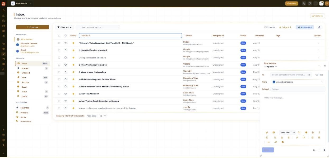Check the box for the Reddit hiring email
The image size is (329, 158).
point(59,43)
